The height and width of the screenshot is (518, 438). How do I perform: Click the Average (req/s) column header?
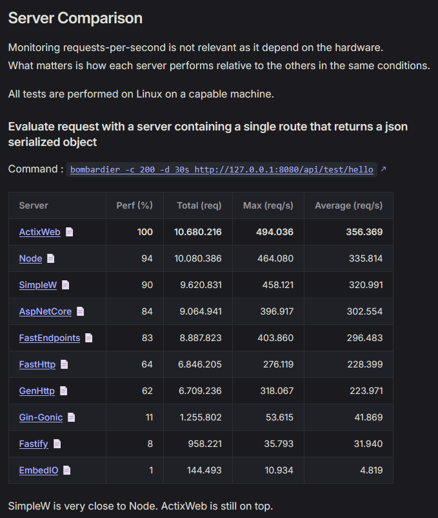348,205
